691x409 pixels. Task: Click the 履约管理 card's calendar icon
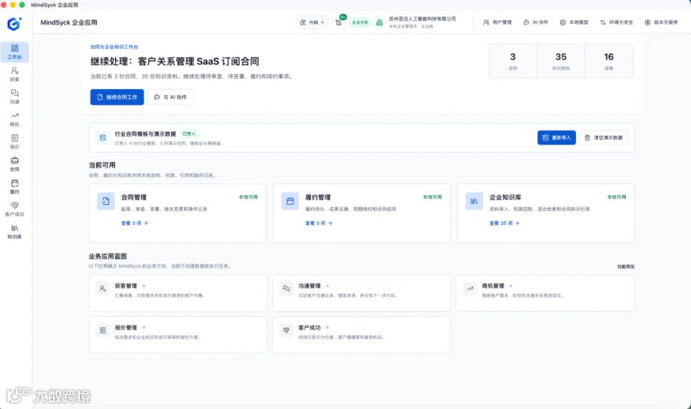click(x=290, y=201)
